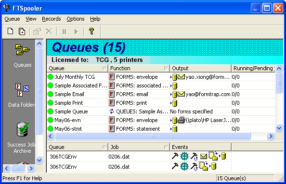This screenshot has width=286, height=184.
Task: Click green status dot for Sample Email
Action: coord(51,94)
